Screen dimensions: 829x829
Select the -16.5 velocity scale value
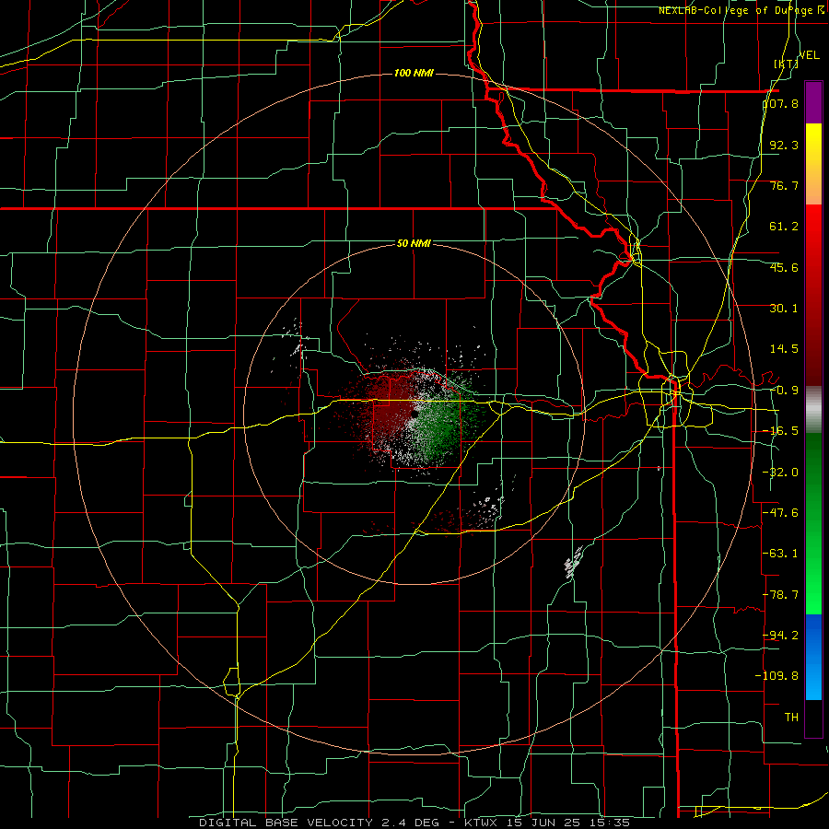coord(781,431)
